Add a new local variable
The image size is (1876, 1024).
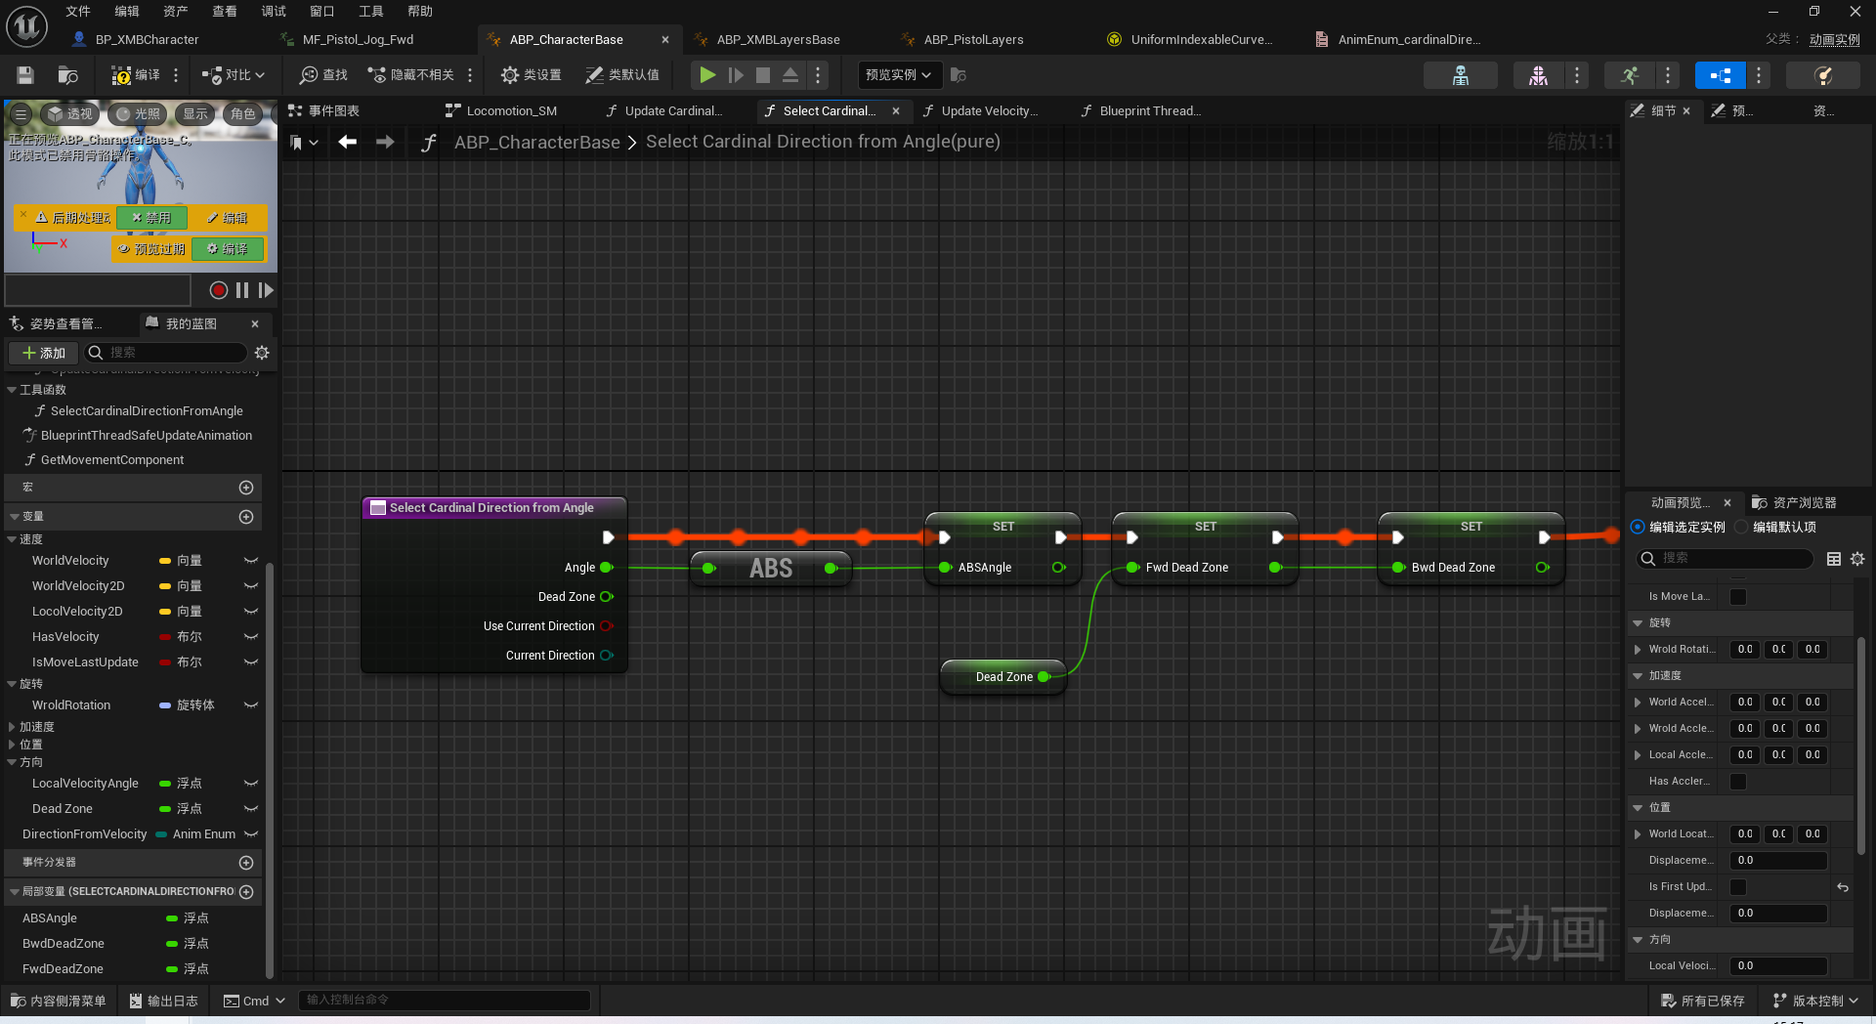[246, 892]
